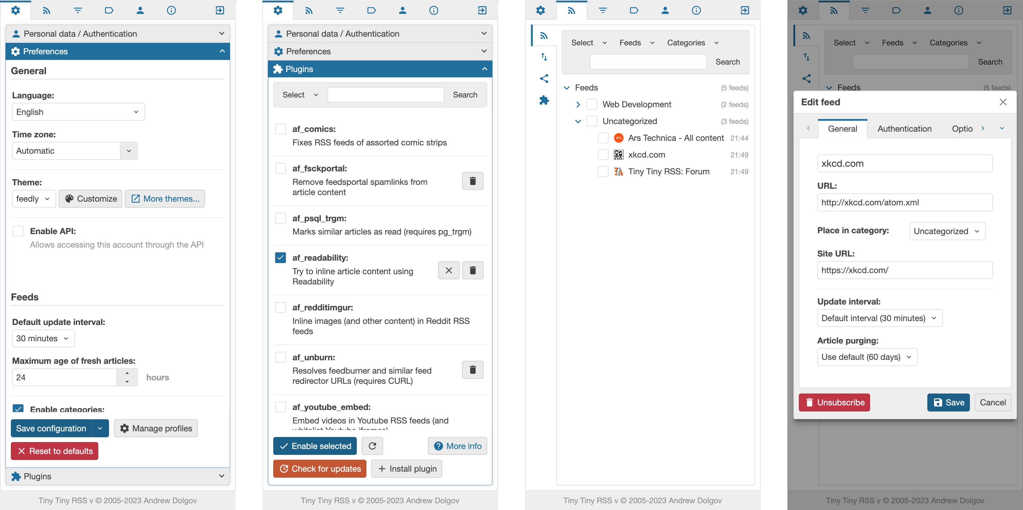
Task: Open feeds tab icon in first panel
Action: [x=47, y=10]
